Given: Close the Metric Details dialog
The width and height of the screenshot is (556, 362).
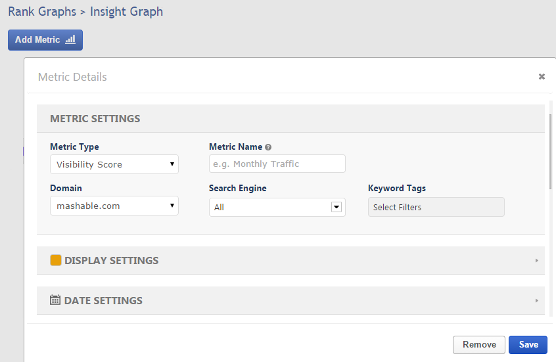Looking at the screenshot, I should (x=542, y=77).
